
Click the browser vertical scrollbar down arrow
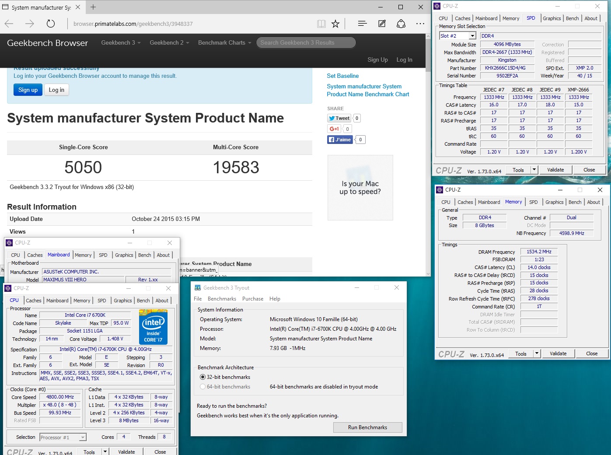click(x=428, y=273)
